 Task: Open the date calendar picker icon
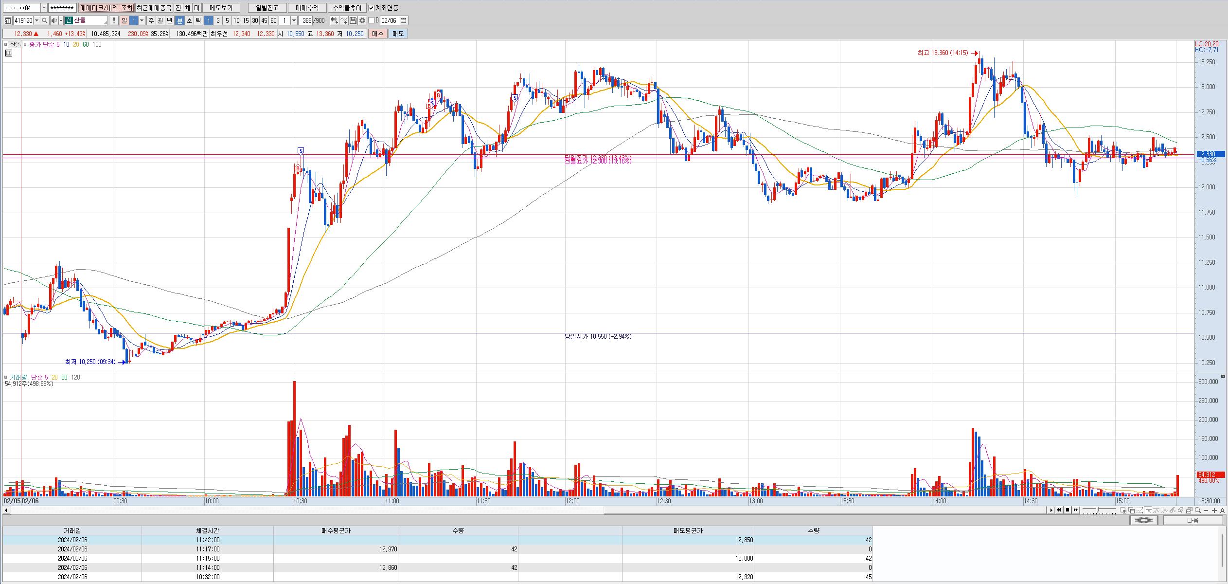coord(404,20)
